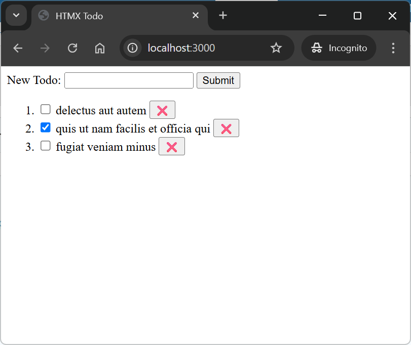
Task: Delete the 'fugiat veniam minus' todo
Action: [172, 147]
